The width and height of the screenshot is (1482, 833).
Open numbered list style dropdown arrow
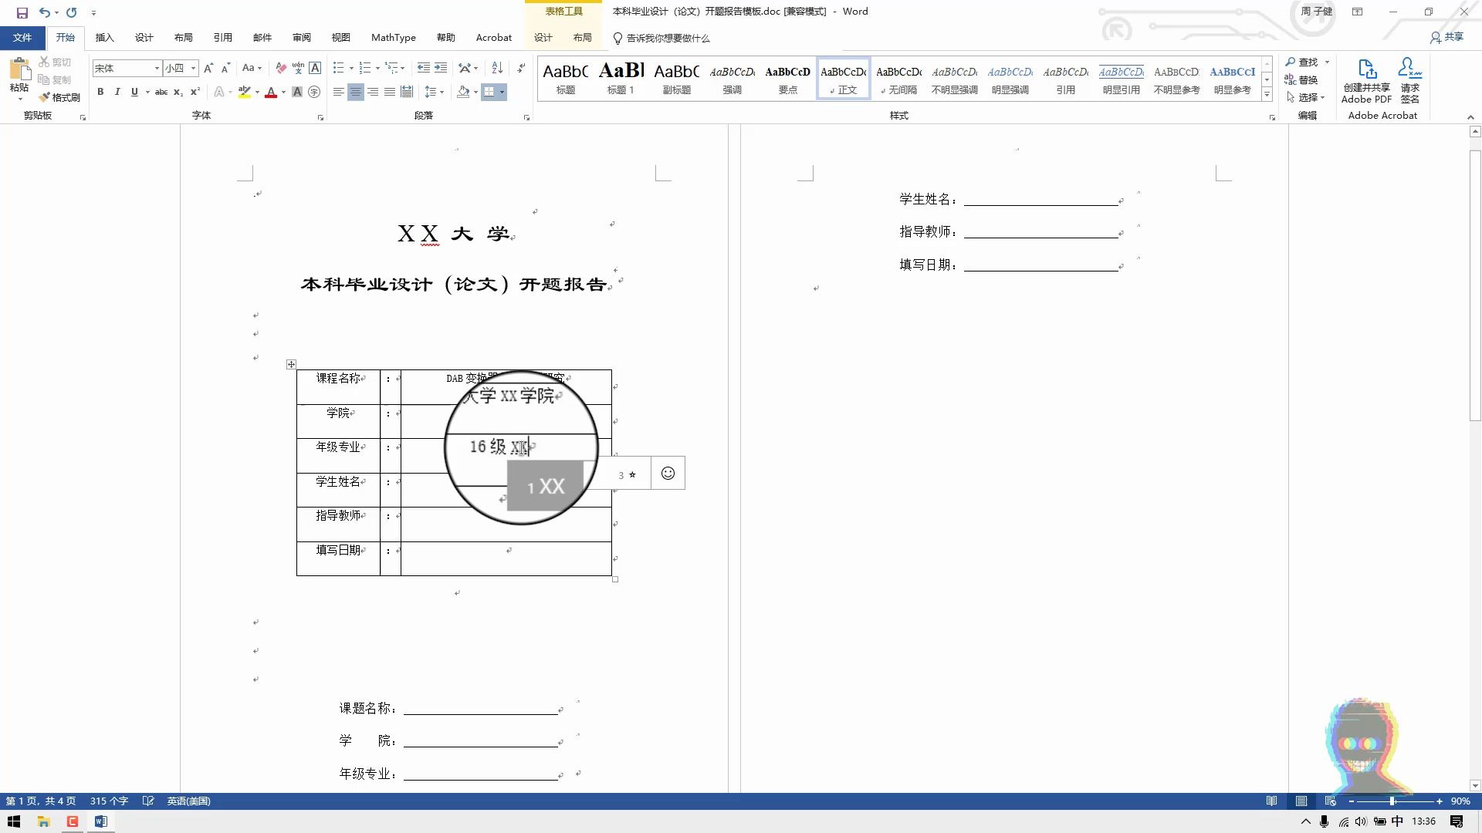coord(377,68)
